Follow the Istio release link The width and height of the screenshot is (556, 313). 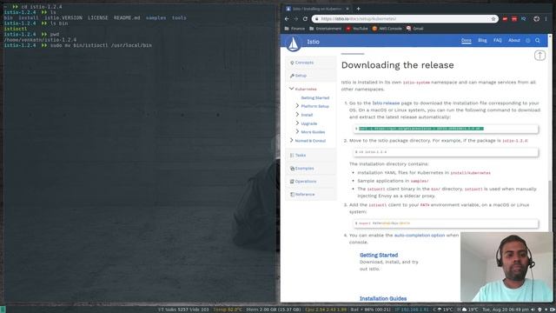tap(386, 103)
